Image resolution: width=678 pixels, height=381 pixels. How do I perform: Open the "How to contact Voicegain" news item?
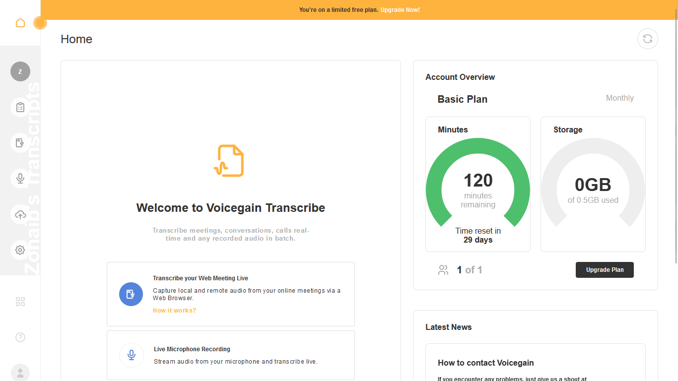pos(485,363)
